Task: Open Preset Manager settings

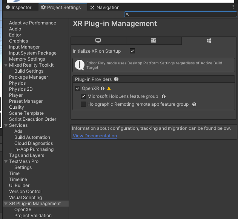Action: pos(26,101)
